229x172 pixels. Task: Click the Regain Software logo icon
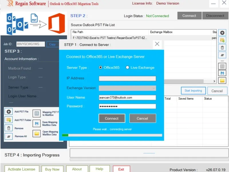pos(10,3)
